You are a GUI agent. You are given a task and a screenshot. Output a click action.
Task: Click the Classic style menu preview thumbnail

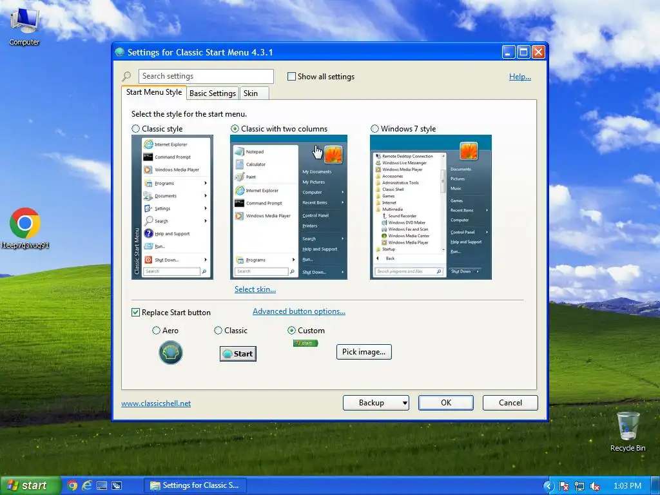pos(172,207)
